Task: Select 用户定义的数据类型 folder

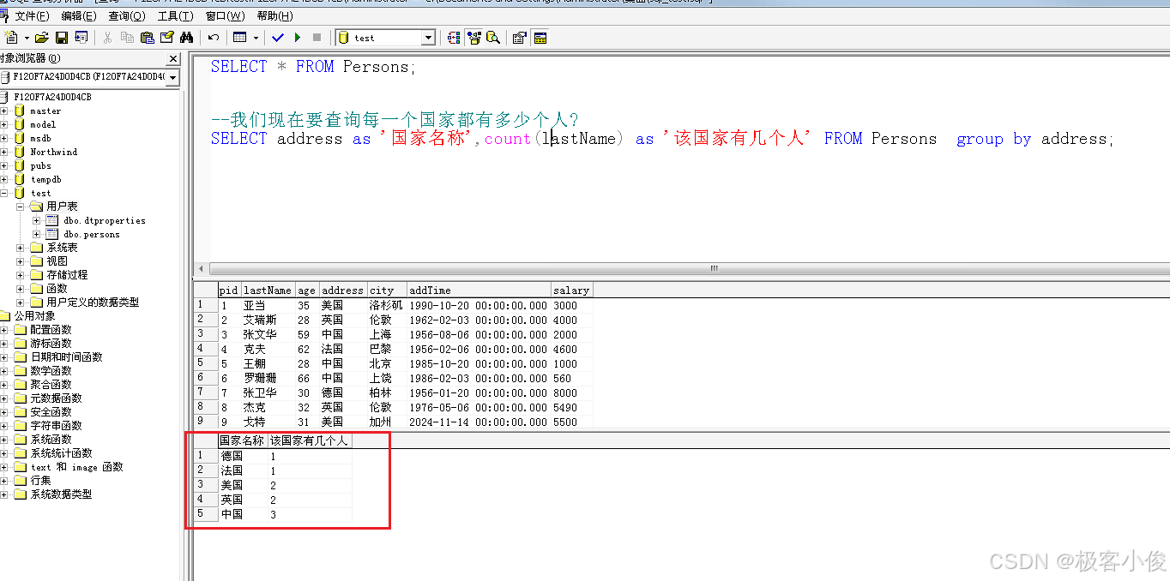Action: (93, 302)
